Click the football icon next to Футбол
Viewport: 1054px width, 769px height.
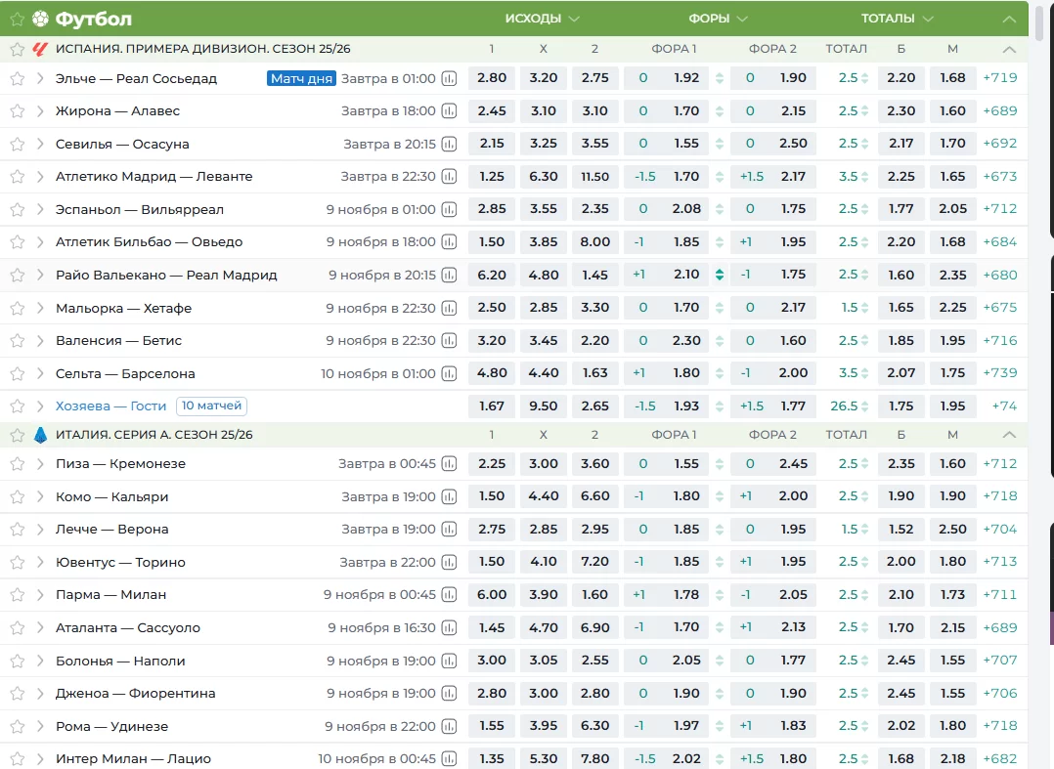pos(40,19)
